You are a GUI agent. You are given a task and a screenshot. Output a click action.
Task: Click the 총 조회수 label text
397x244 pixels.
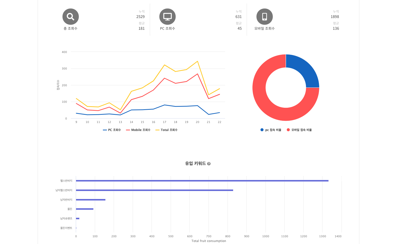pyautogui.click(x=71, y=28)
